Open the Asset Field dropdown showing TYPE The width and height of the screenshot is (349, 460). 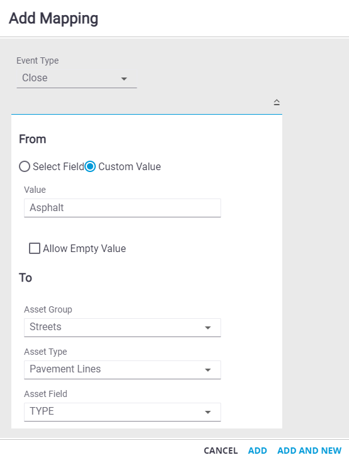[122, 412]
